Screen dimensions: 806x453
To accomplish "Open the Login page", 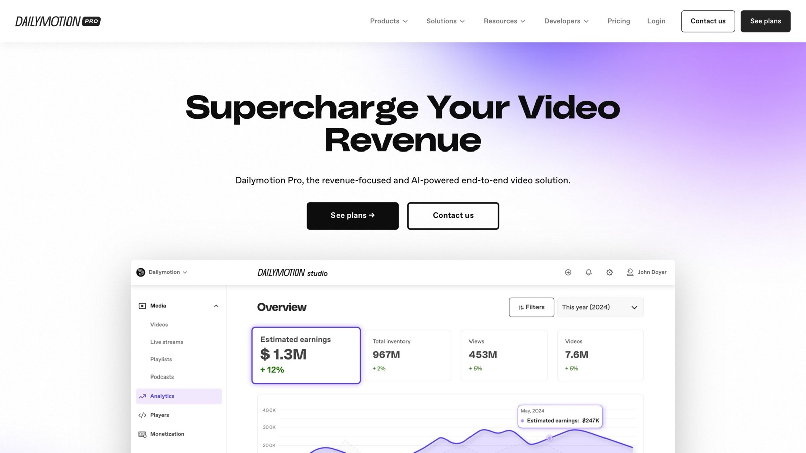I will pyautogui.click(x=656, y=21).
